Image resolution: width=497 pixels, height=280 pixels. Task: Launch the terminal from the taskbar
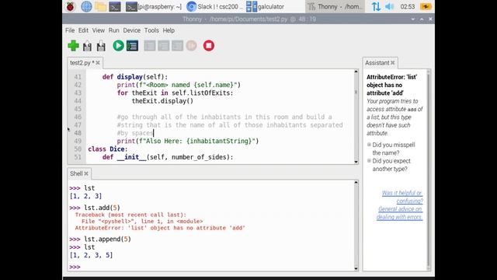point(115,6)
